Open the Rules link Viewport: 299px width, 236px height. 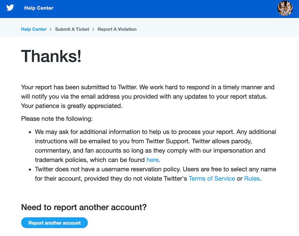click(x=252, y=179)
